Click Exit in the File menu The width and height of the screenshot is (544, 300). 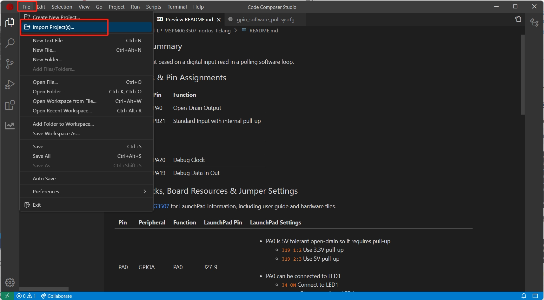[86, 205]
